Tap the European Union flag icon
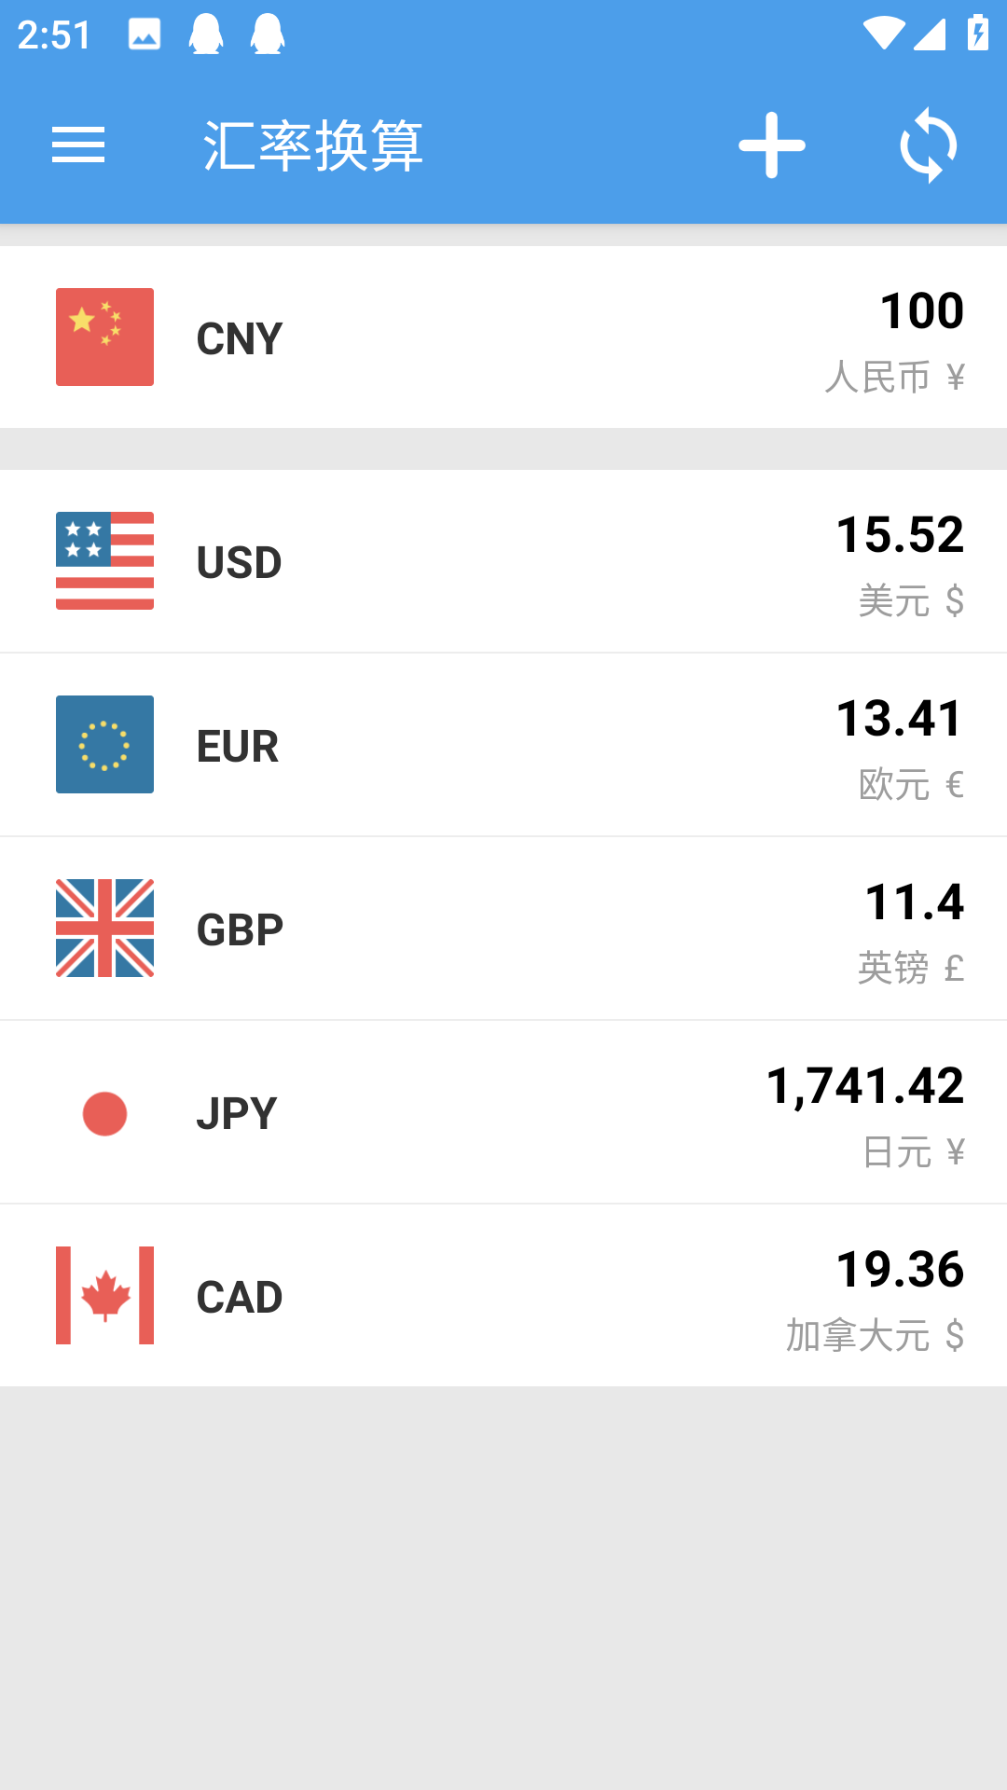 (104, 744)
